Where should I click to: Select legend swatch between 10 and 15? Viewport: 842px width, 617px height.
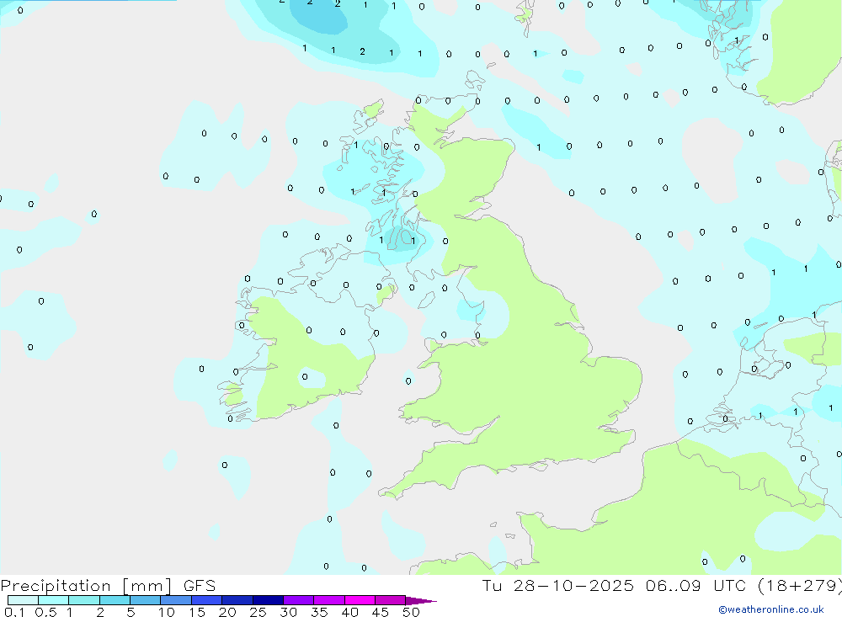coord(176,600)
